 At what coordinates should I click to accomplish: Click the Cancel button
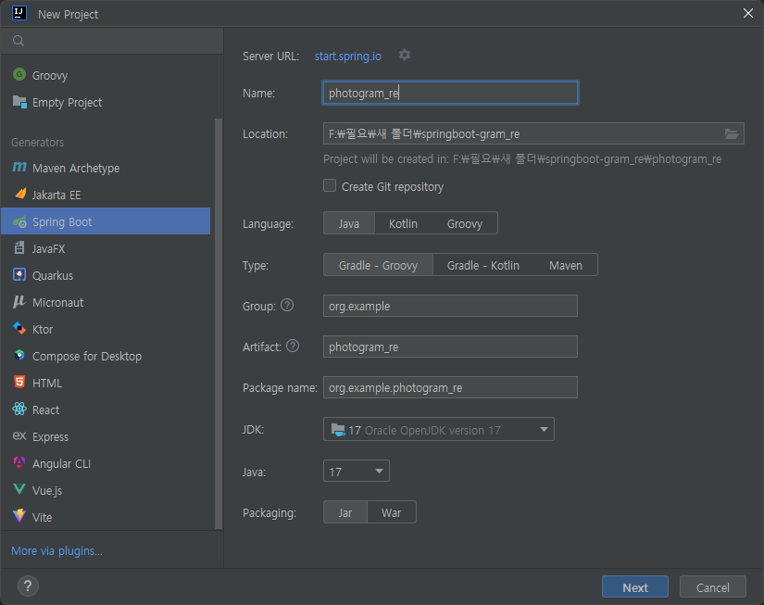tap(712, 587)
